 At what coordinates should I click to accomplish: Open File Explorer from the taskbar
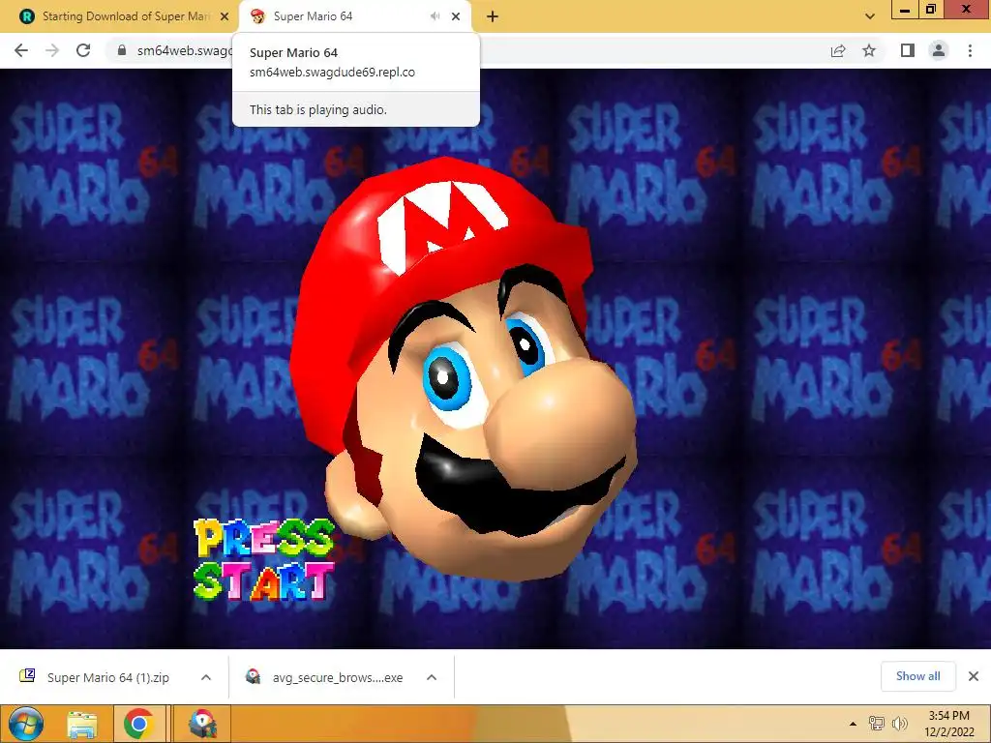(x=82, y=724)
